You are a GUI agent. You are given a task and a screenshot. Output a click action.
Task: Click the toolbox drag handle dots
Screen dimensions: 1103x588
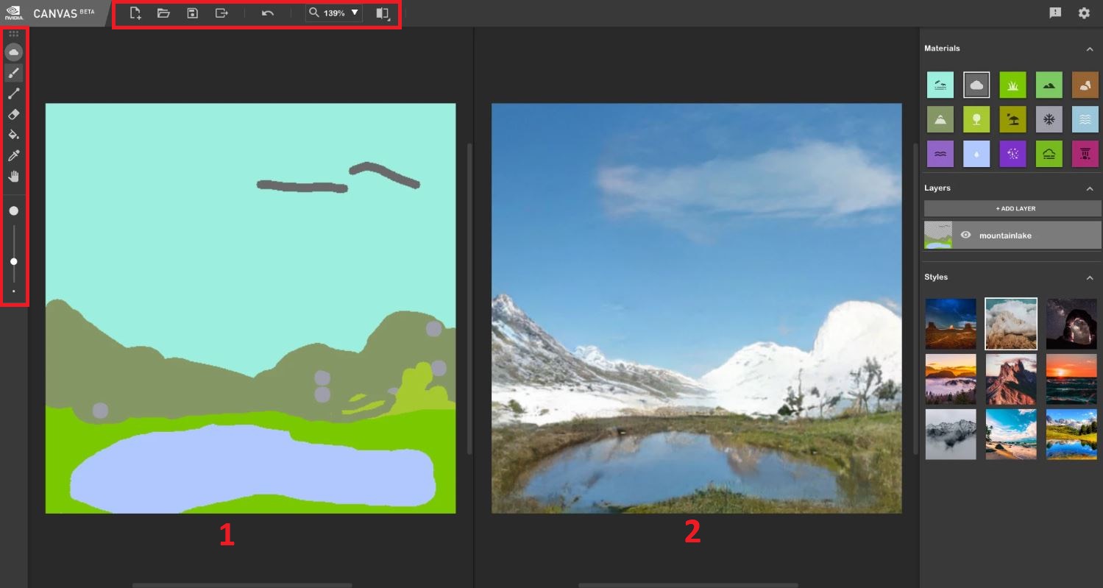coord(13,34)
